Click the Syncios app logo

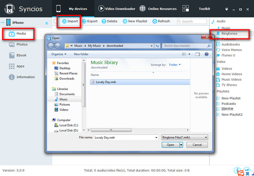[x=9, y=9]
